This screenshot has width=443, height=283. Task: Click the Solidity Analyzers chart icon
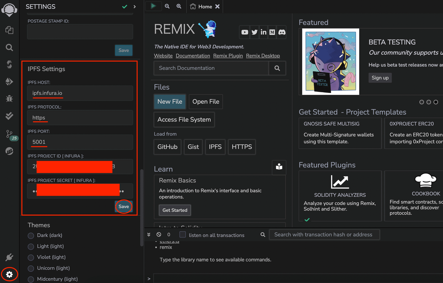point(340,182)
